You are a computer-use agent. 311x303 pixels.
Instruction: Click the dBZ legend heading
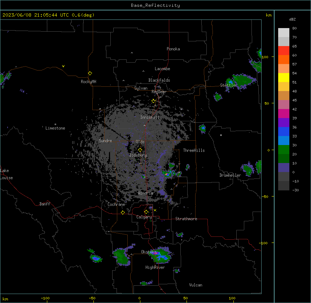click(292, 19)
